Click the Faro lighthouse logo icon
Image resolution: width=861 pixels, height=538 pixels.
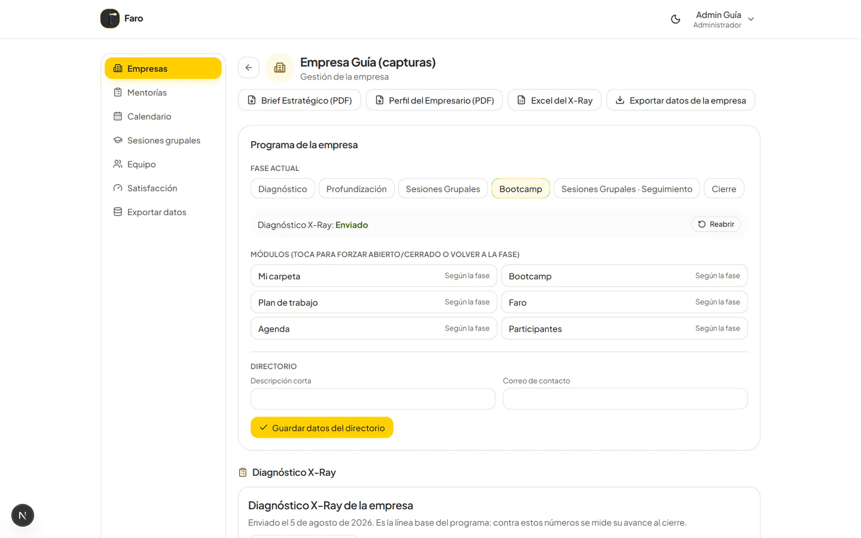[110, 19]
